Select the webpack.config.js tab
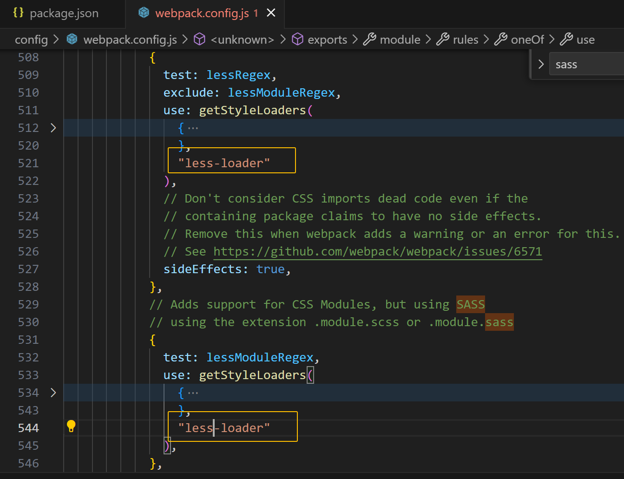The image size is (624, 479). click(x=202, y=13)
